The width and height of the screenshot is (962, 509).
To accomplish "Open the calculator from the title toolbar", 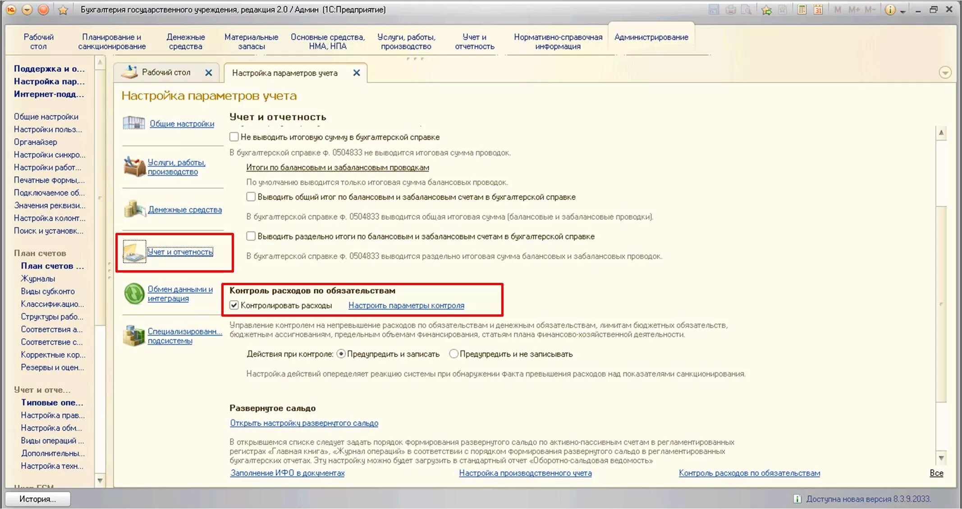I will pos(802,9).
